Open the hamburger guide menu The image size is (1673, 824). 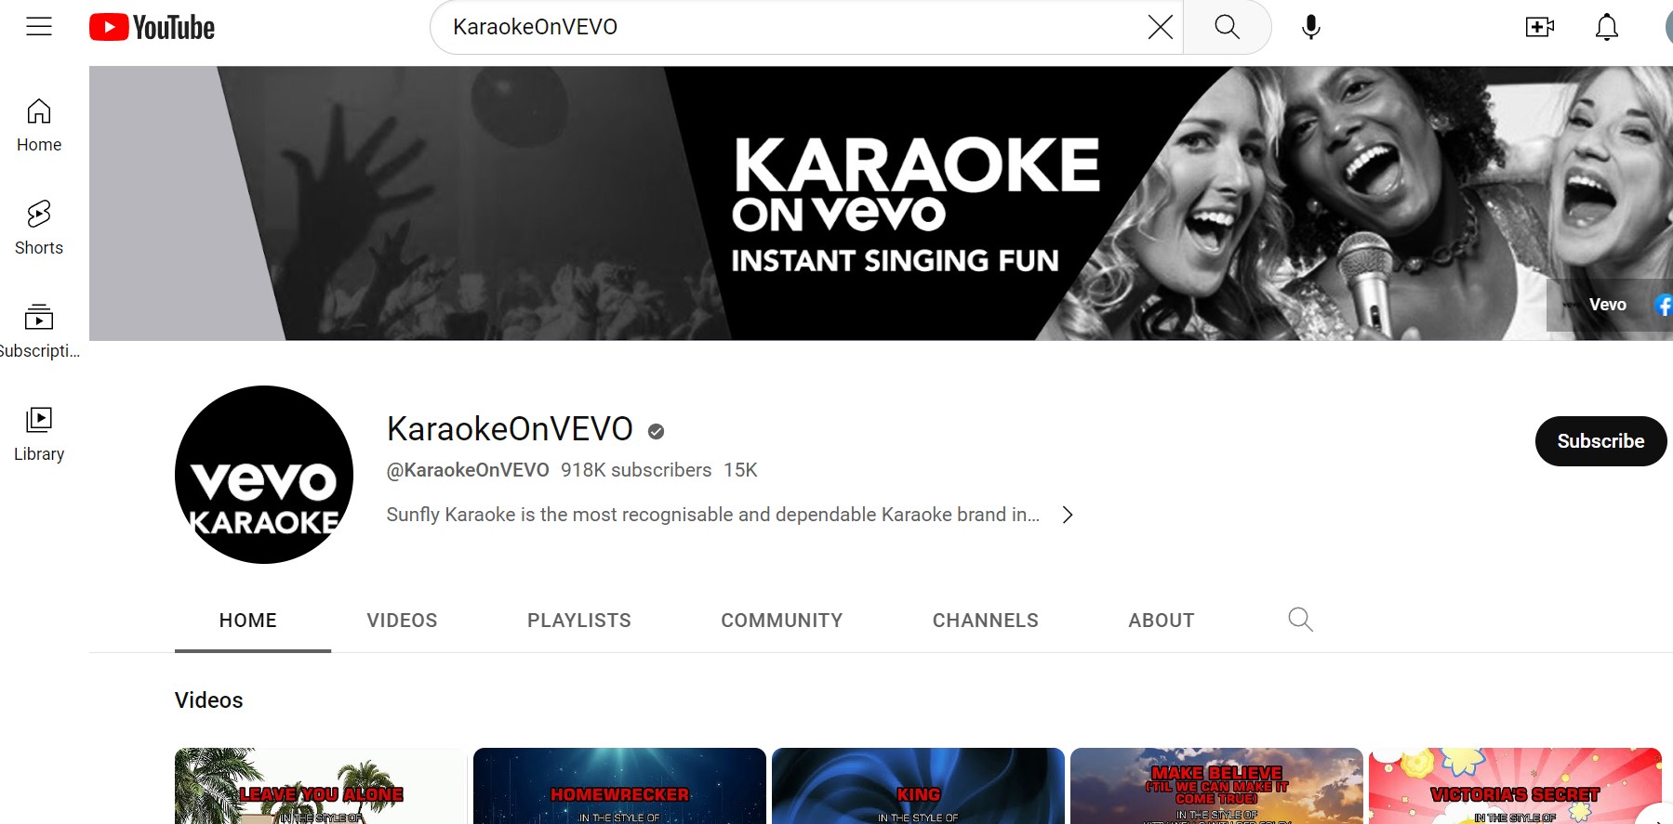pos(39,27)
